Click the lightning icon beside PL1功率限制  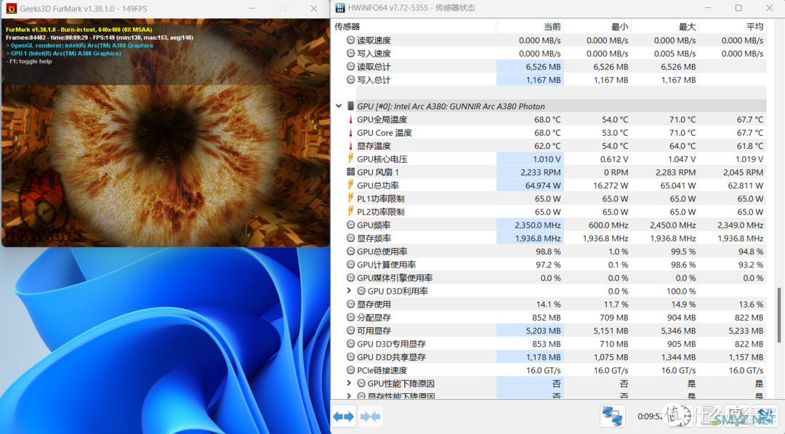(350, 198)
